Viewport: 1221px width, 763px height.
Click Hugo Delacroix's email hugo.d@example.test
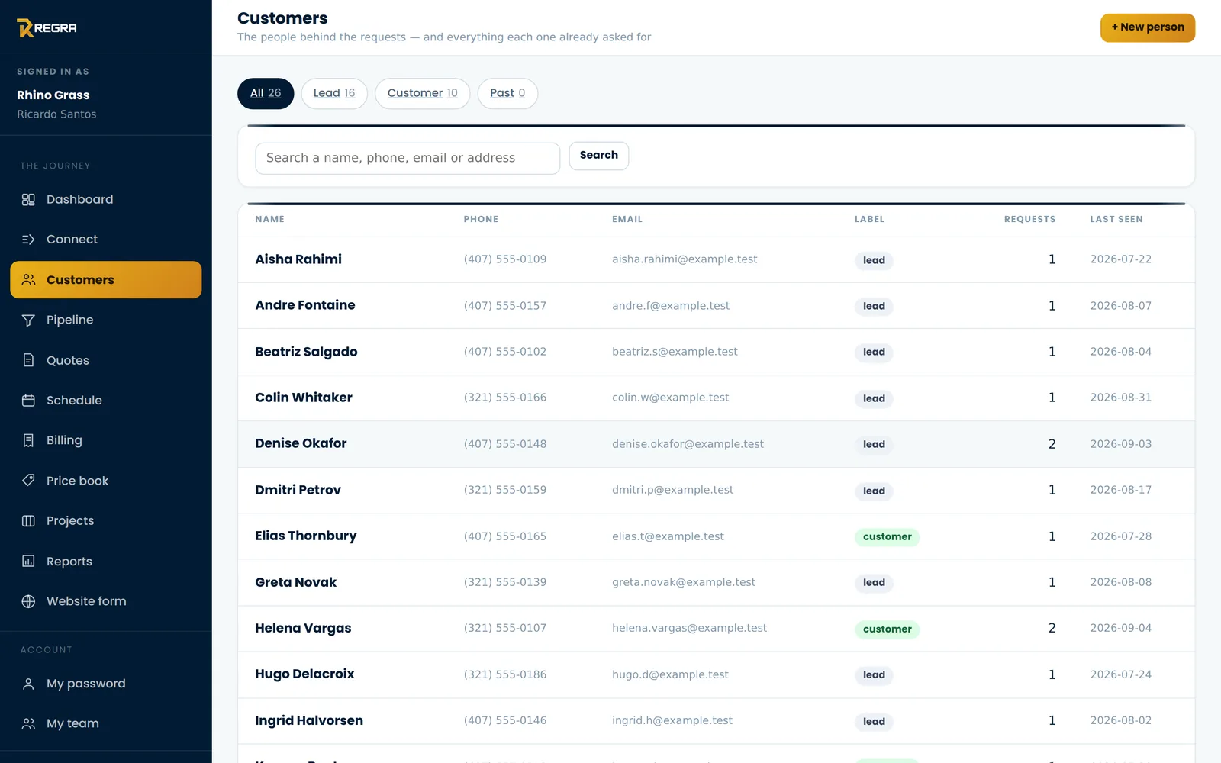(x=670, y=674)
